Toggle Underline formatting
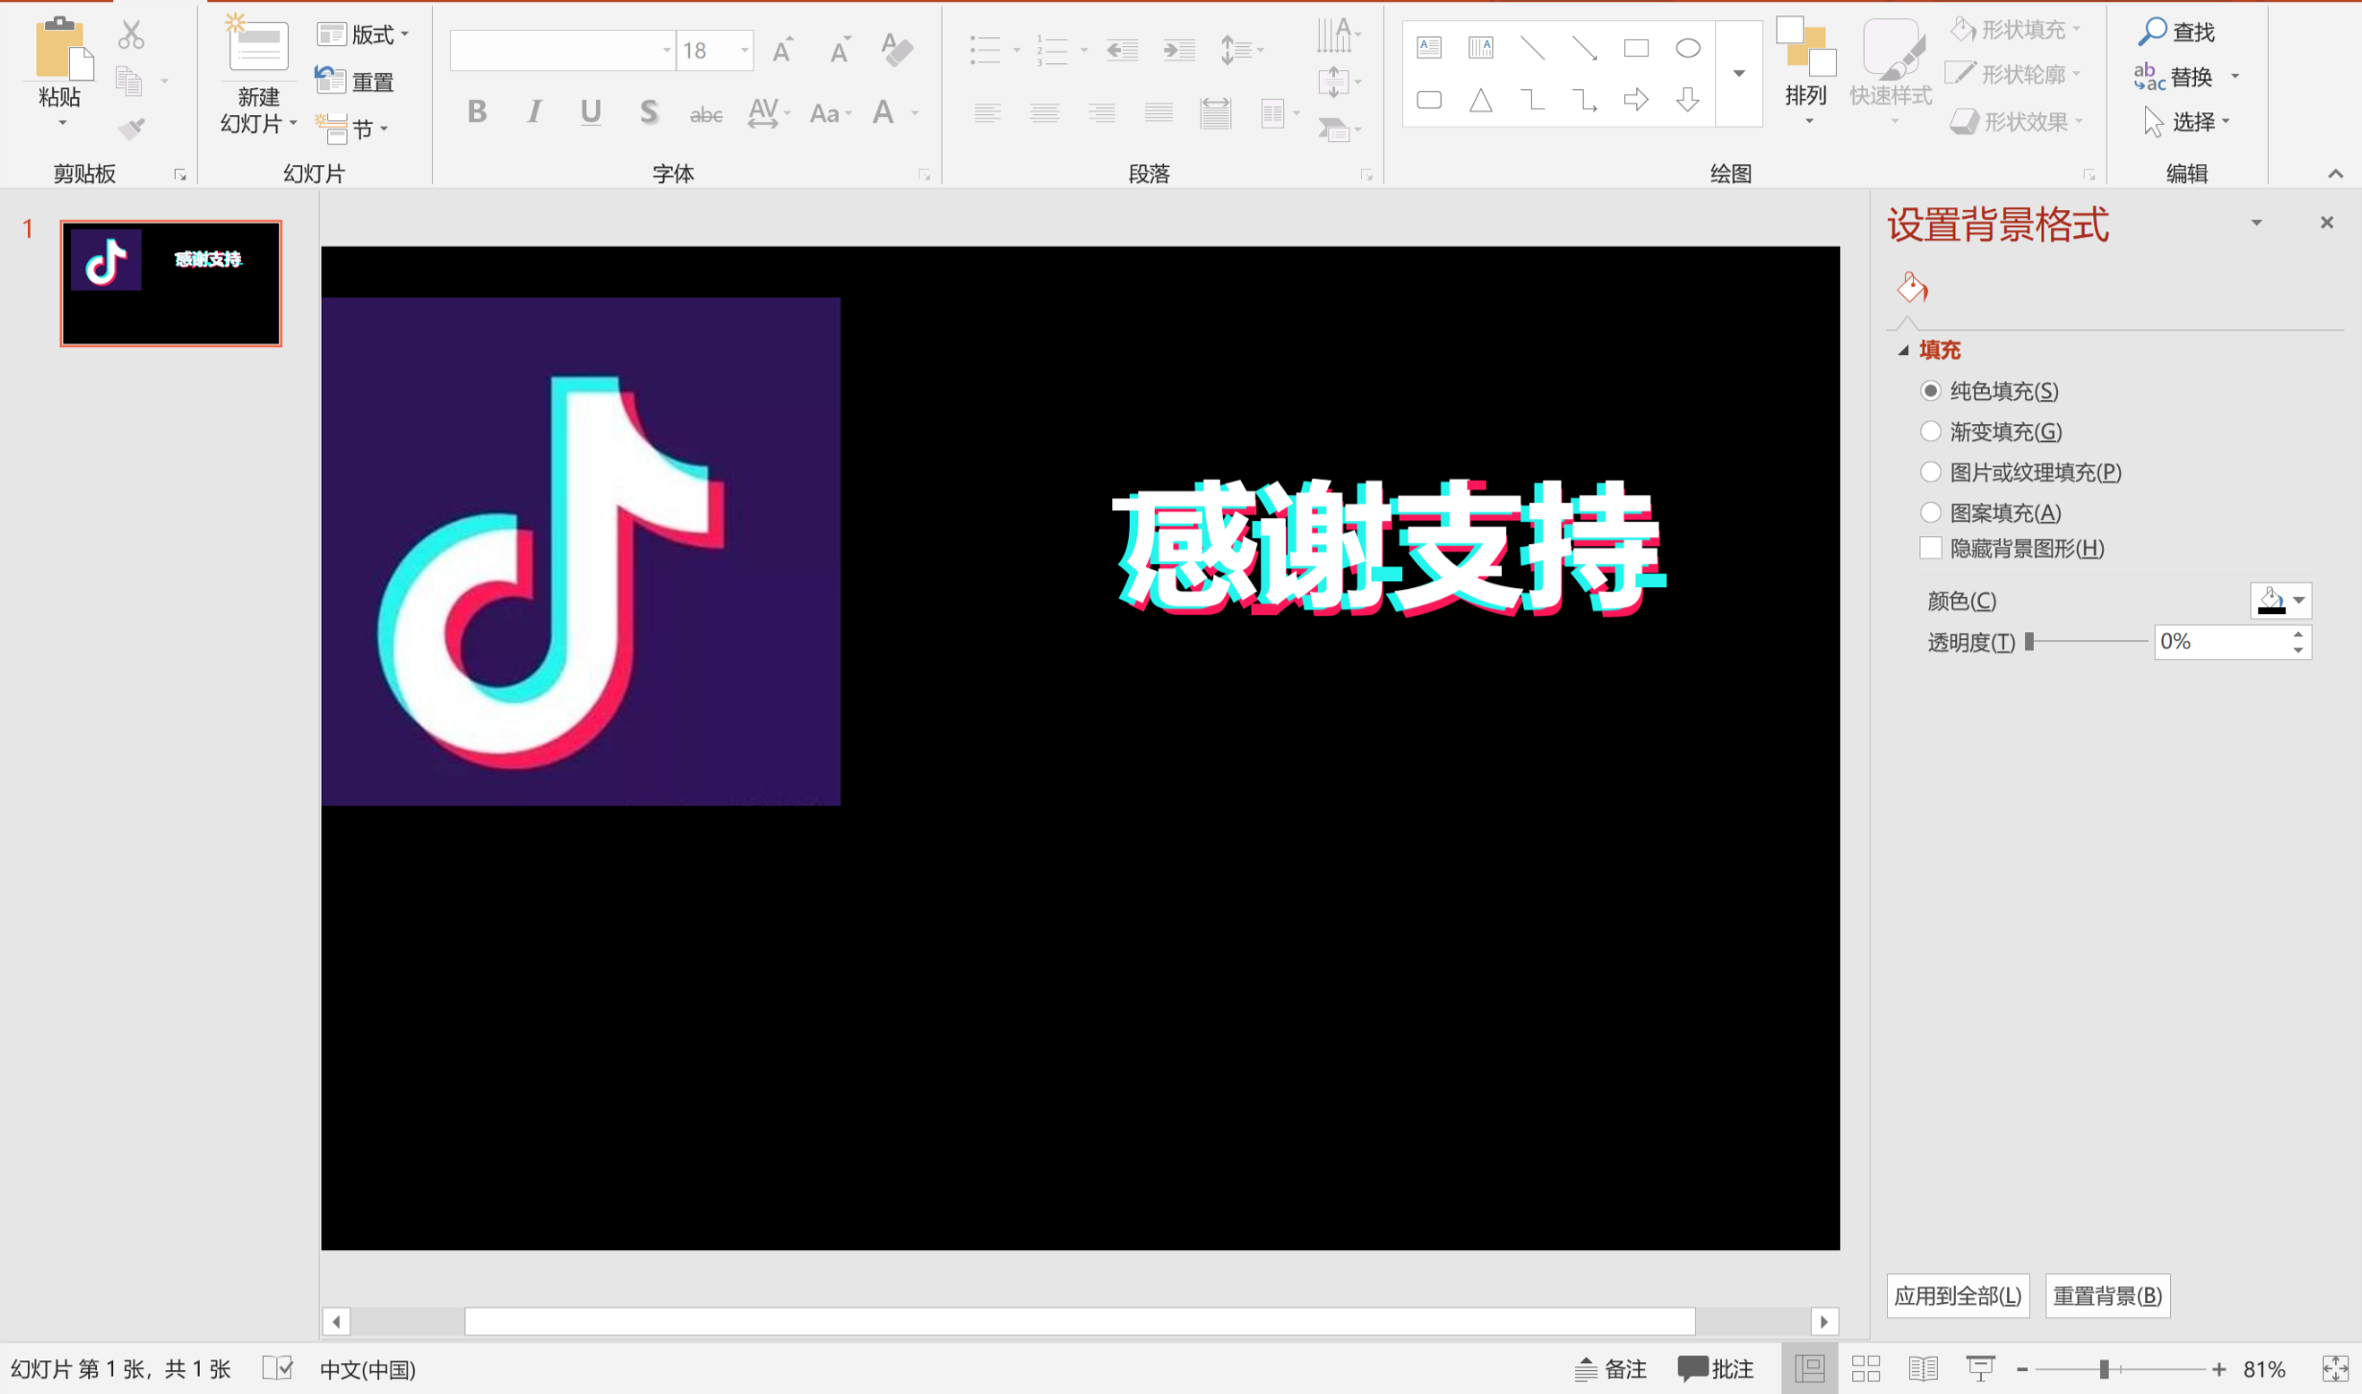This screenshot has height=1394, width=2362. pyautogui.click(x=591, y=113)
